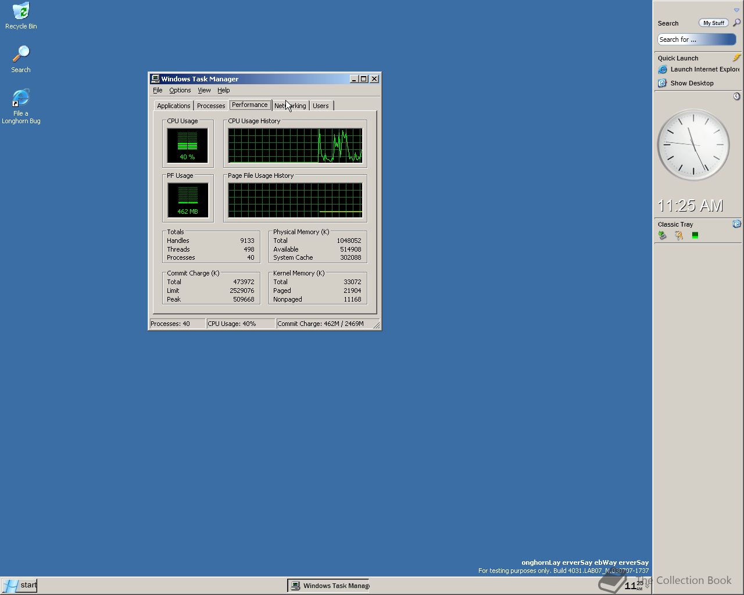The image size is (744, 595).
Task: Switch to the Processes tab
Action: (x=211, y=106)
